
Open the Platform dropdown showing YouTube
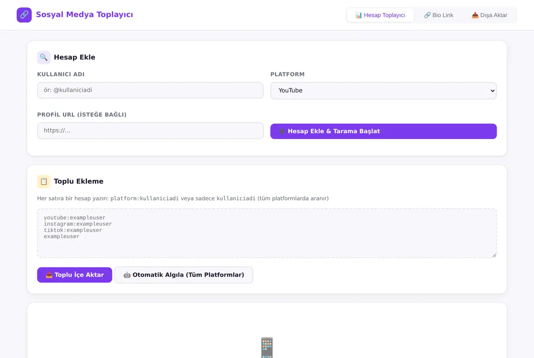384,91
